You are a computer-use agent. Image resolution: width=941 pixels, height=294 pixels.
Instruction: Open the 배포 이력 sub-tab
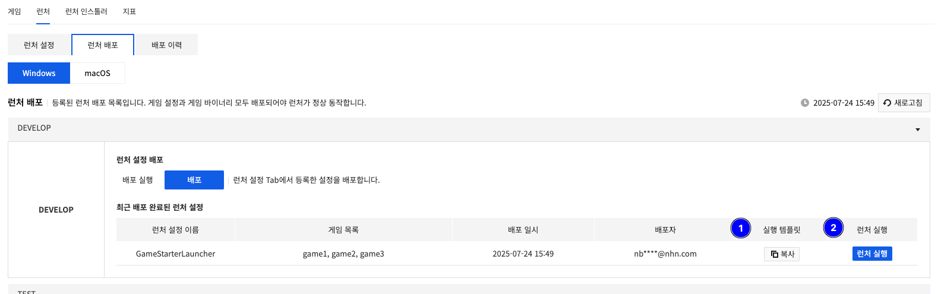click(166, 45)
